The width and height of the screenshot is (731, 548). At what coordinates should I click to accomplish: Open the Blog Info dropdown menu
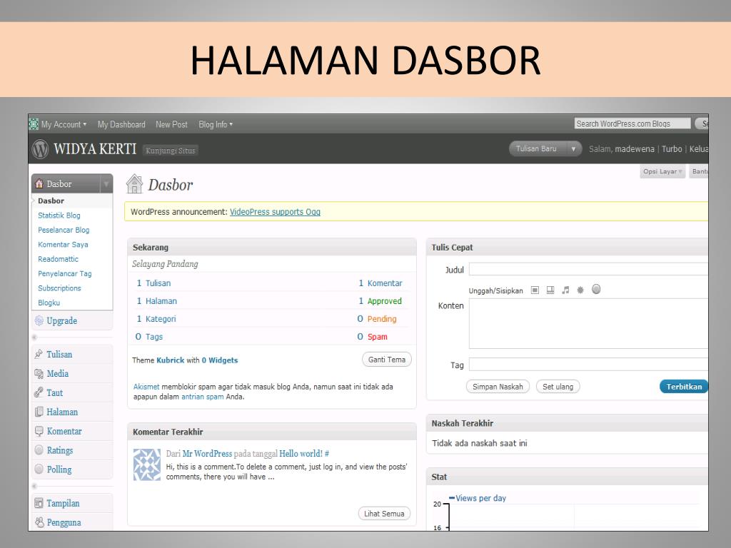click(216, 124)
